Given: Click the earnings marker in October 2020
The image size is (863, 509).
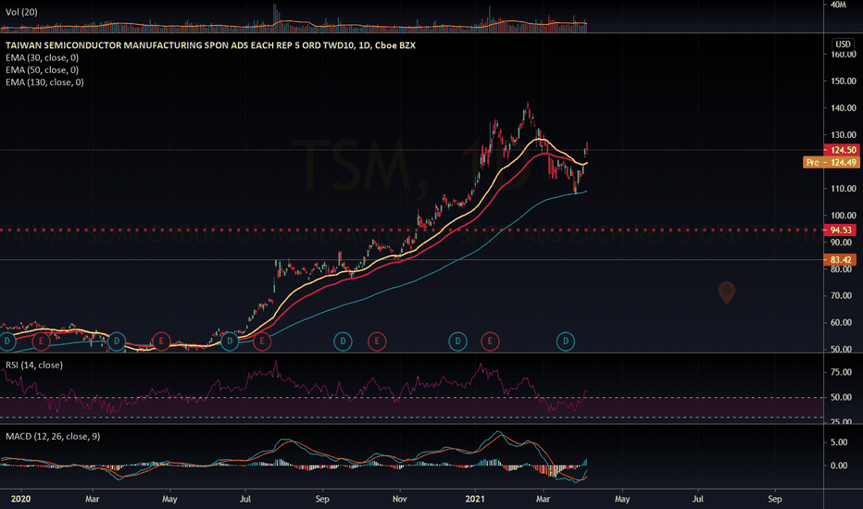Looking at the screenshot, I should pyautogui.click(x=377, y=341).
